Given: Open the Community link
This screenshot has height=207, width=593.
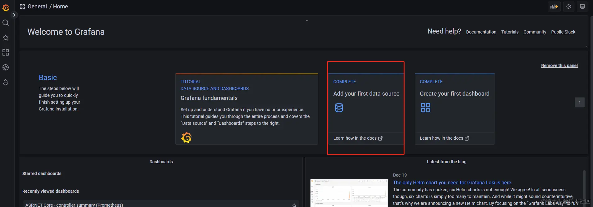Looking at the screenshot, I should (535, 32).
